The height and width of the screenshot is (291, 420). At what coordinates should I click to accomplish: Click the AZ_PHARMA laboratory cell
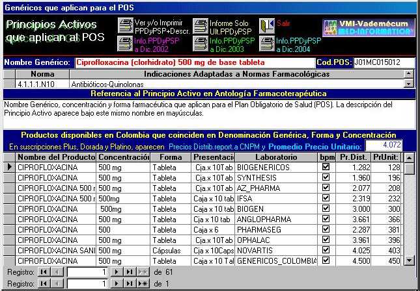pyautogui.click(x=276, y=188)
